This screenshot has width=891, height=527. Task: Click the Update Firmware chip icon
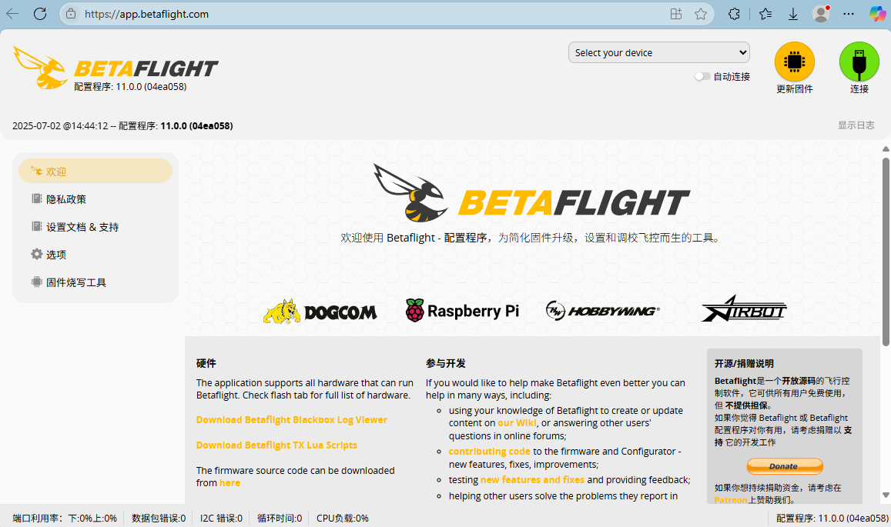click(x=794, y=62)
